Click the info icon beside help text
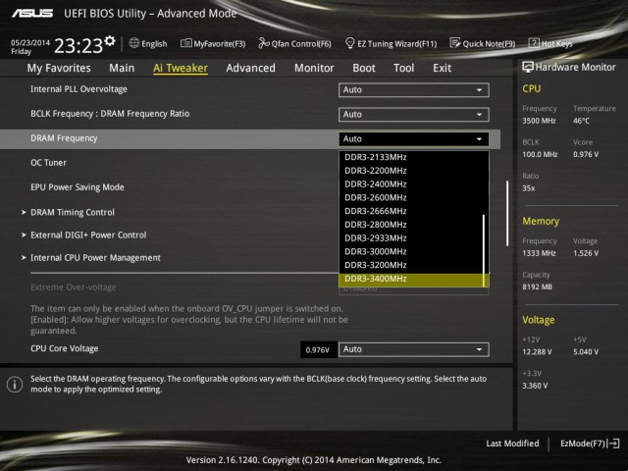Viewport: 628px width, 471px height. point(15,385)
